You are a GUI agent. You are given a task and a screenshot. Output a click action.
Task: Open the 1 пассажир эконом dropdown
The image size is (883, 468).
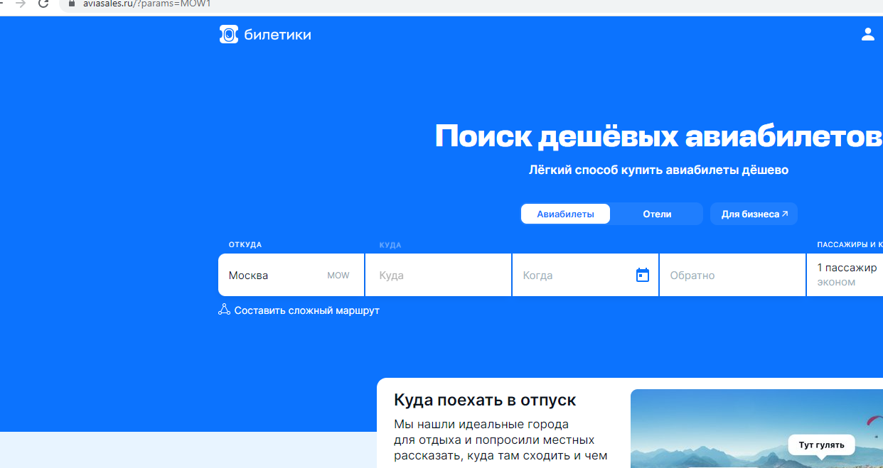846,275
